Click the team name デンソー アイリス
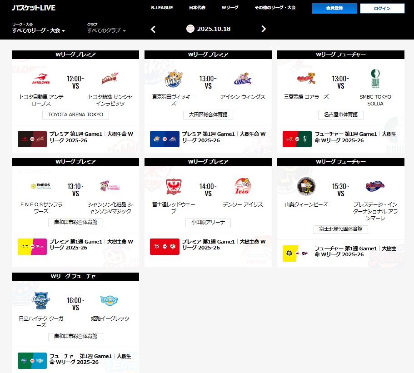 click(x=243, y=204)
